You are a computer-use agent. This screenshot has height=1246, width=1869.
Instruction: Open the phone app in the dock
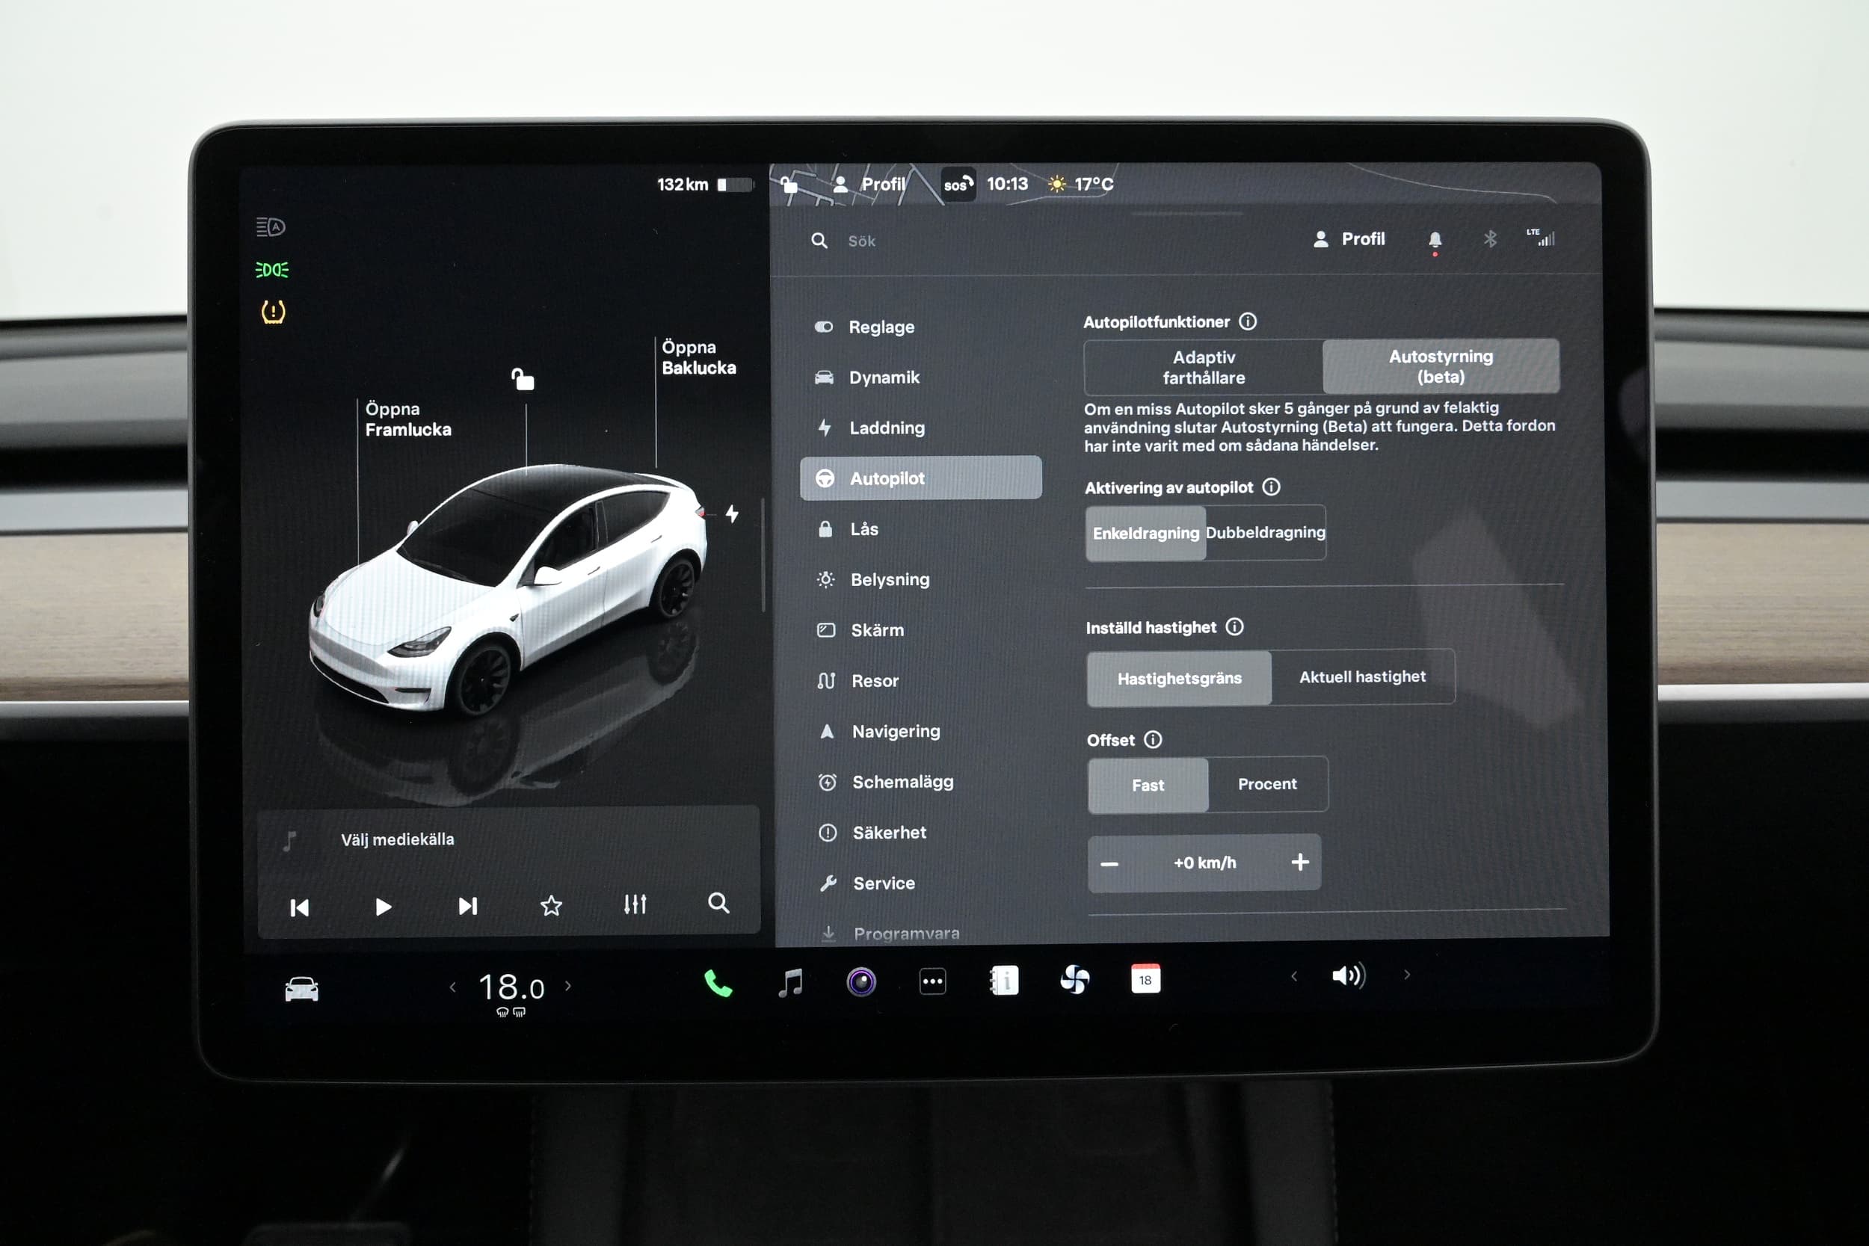pos(718,984)
